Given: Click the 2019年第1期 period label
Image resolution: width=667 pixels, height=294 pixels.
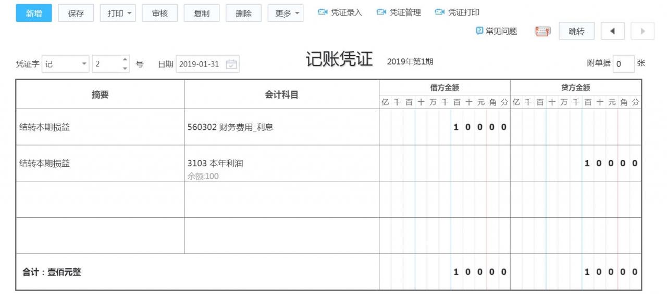Looking at the screenshot, I should [x=410, y=61].
